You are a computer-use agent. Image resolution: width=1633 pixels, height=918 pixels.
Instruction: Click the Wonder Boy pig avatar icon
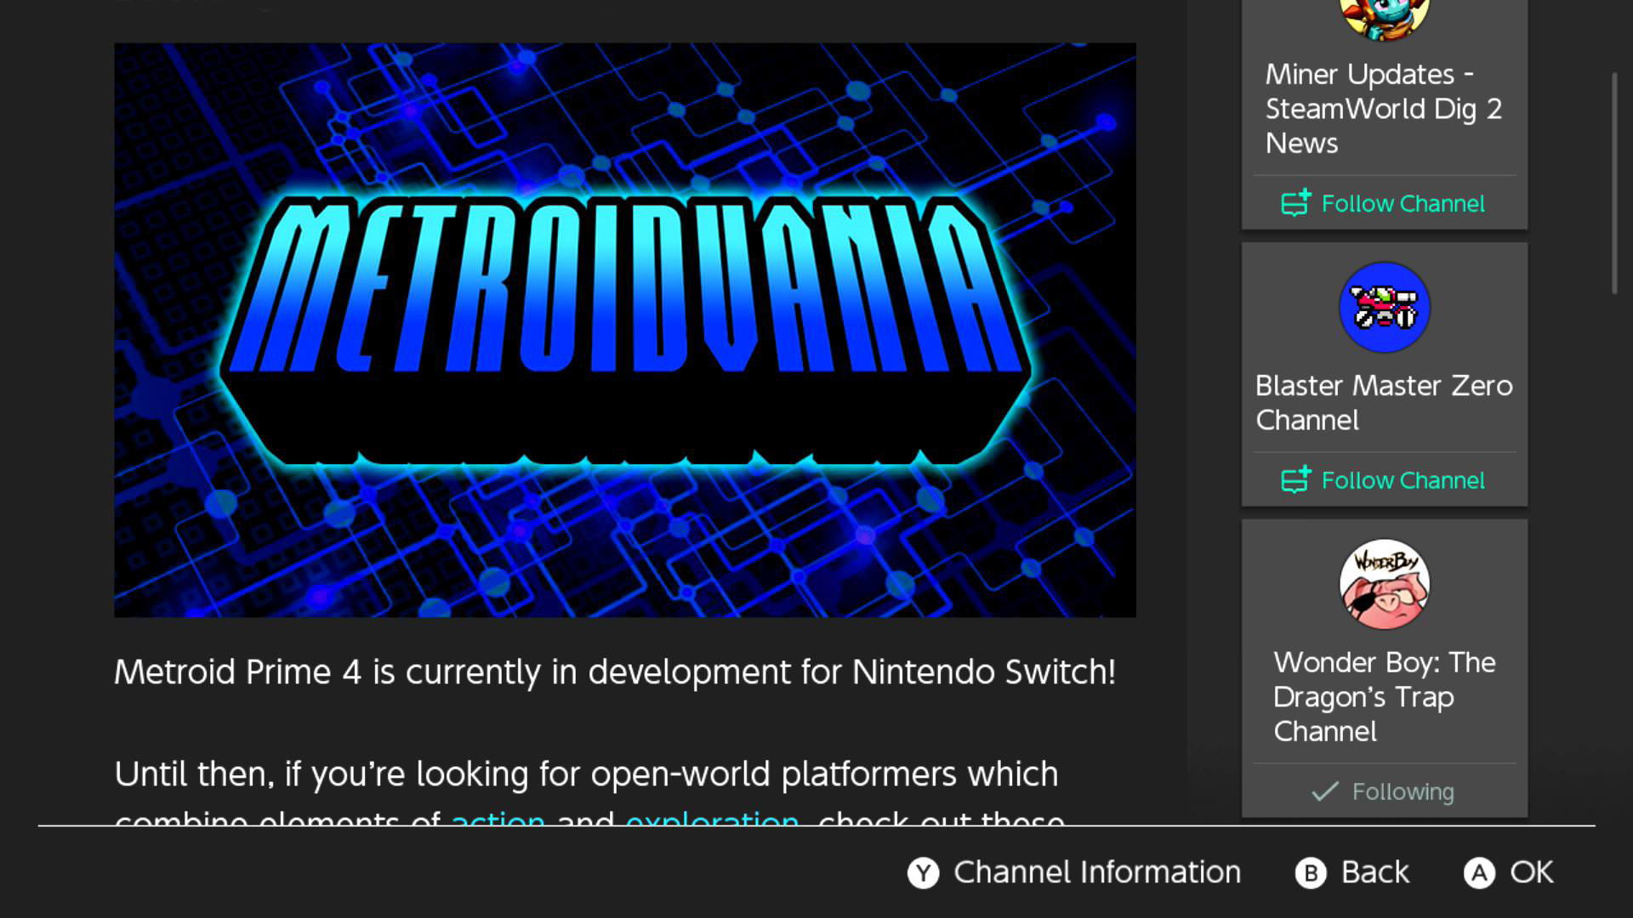tap(1384, 585)
